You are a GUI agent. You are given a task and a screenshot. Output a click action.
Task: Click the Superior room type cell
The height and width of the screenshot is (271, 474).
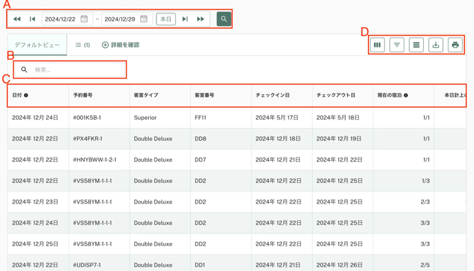(145, 118)
